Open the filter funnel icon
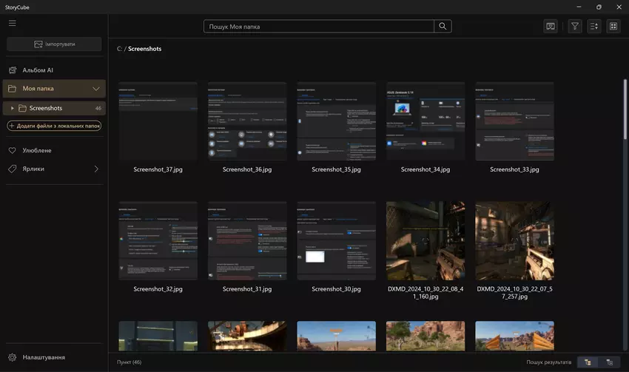This screenshot has height=372, width=629. pos(574,27)
